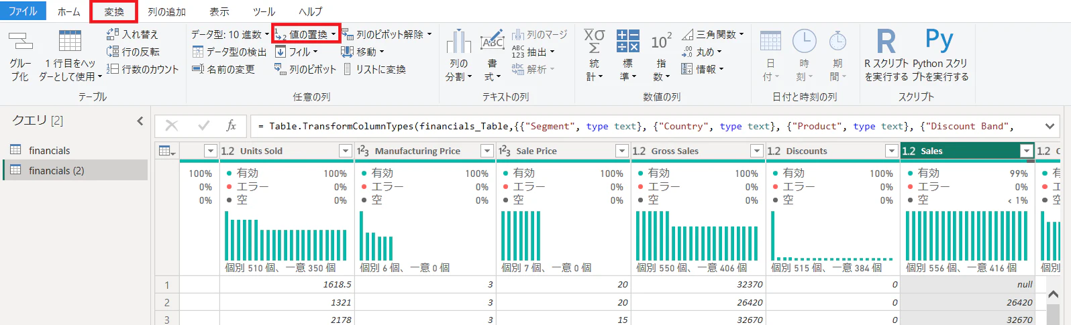
Task: Click the 解析 option
Action: (533, 69)
